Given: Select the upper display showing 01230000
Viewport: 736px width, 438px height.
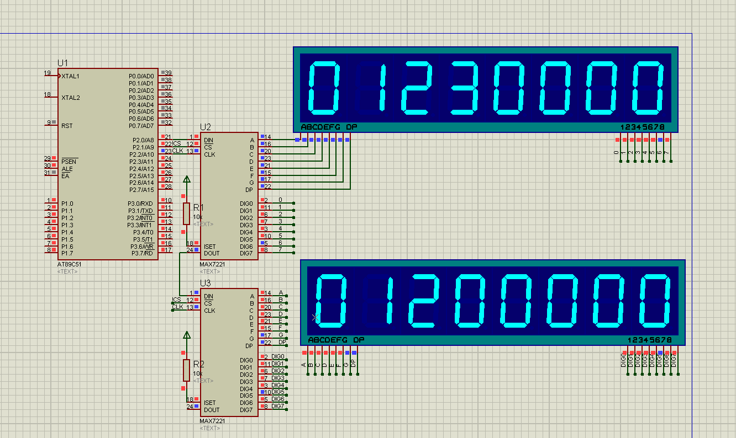Looking at the screenshot, I should click(x=486, y=89).
